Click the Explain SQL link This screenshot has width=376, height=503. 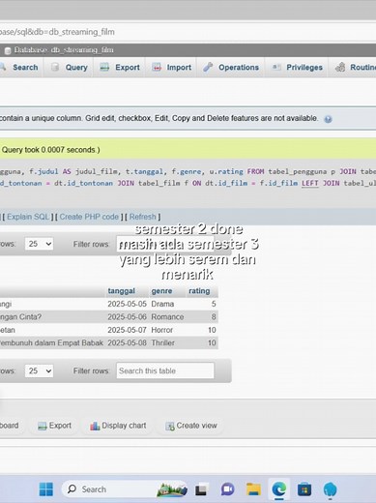pyautogui.click(x=28, y=217)
